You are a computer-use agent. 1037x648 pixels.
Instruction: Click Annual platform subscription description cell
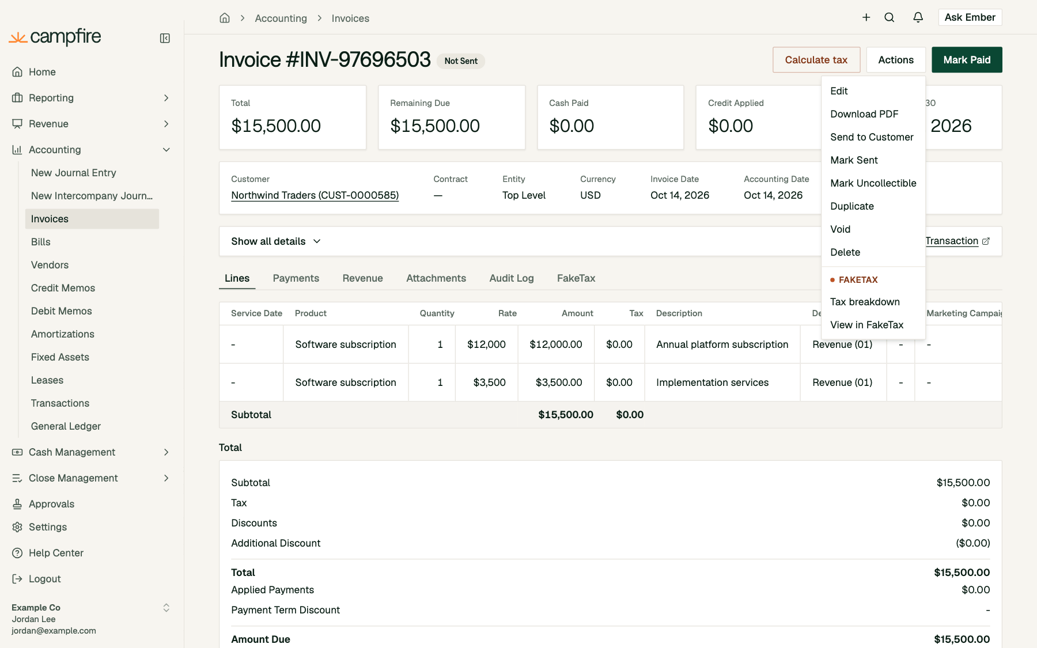[x=722, y=344]
